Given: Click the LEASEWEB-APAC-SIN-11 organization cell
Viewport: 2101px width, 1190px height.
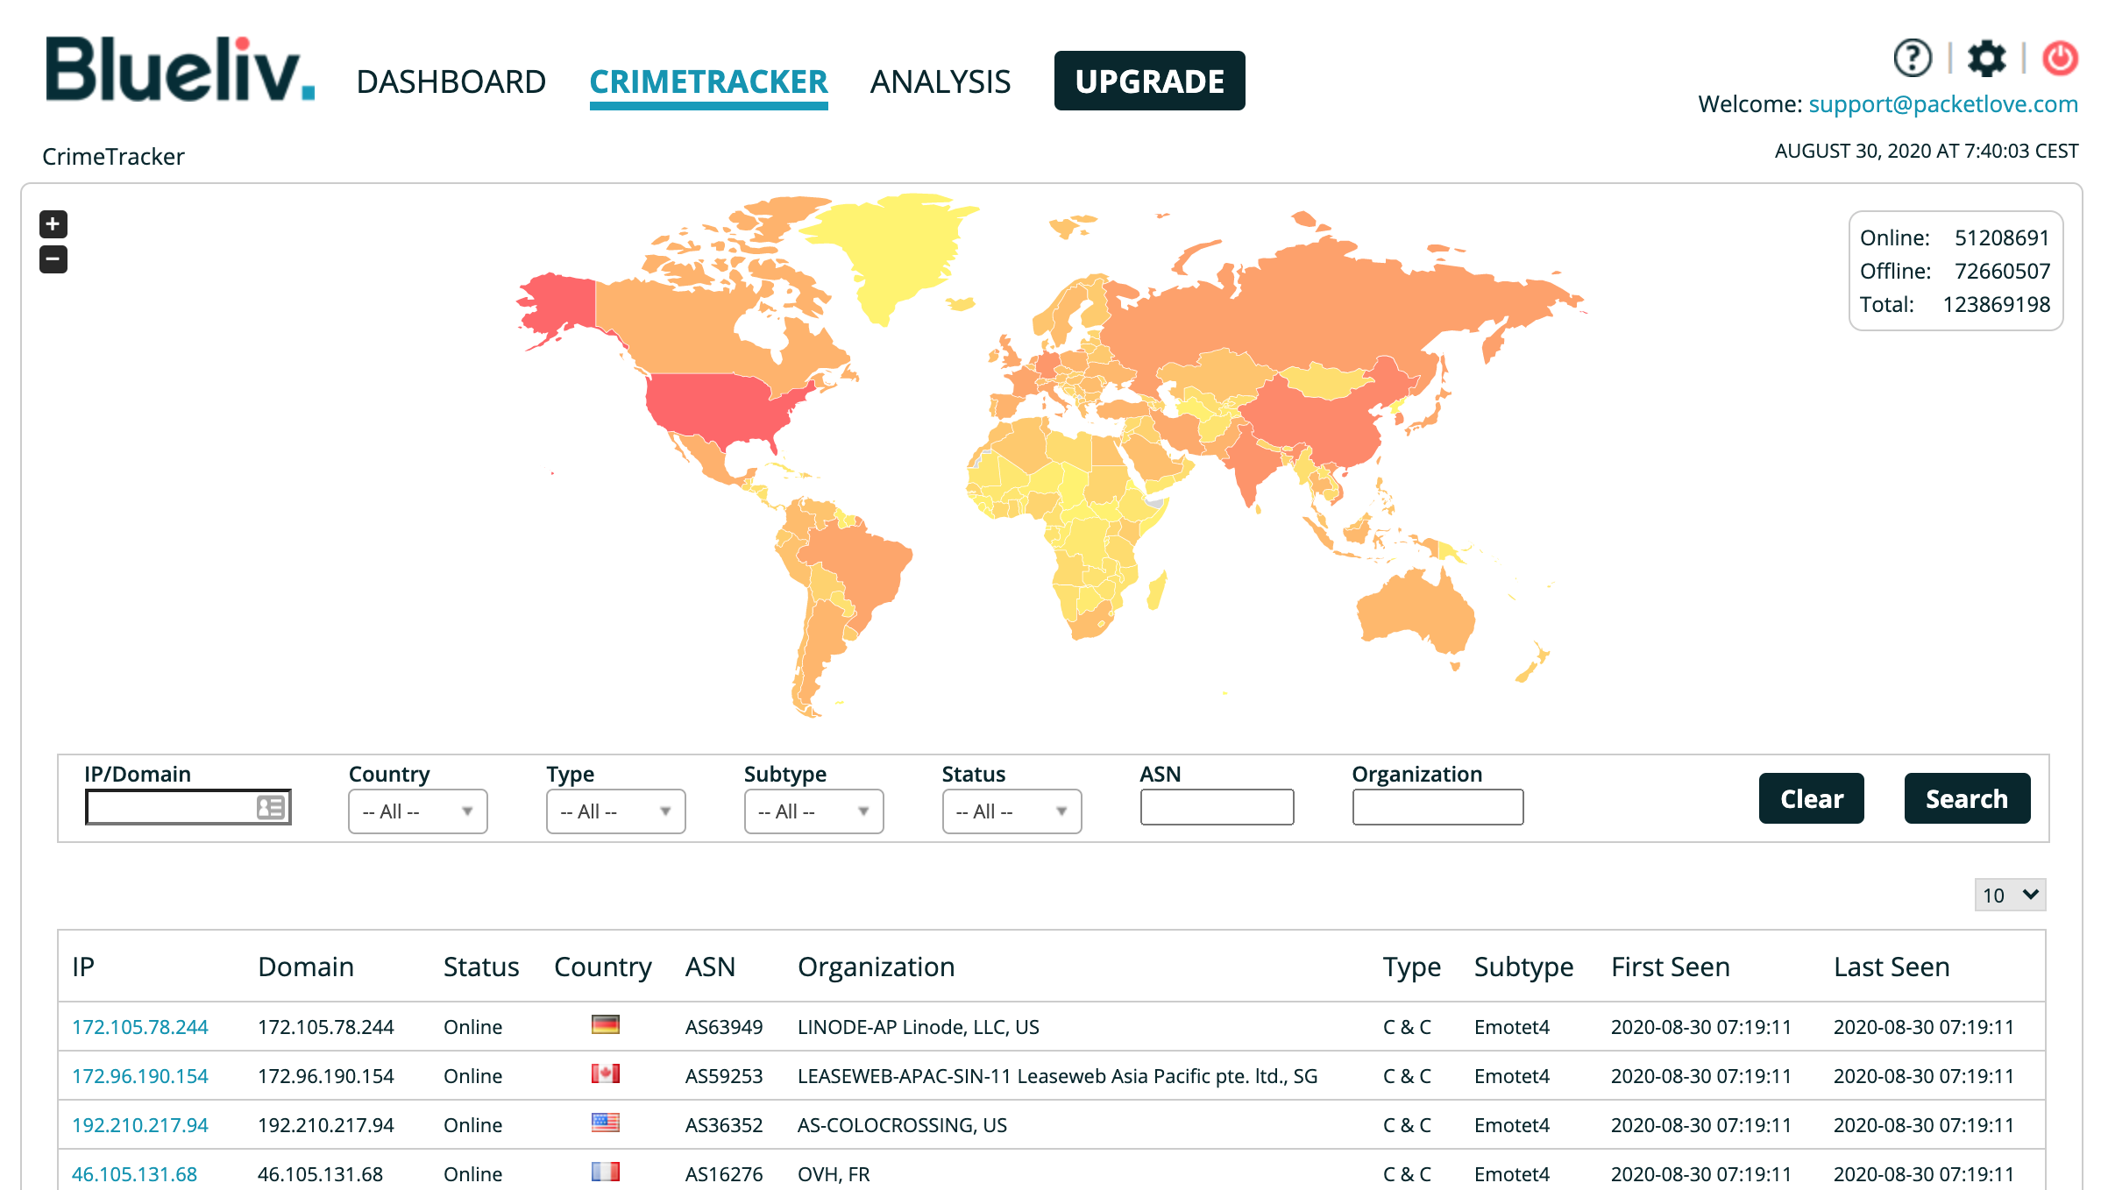Looking at the screenshot, I should pyautogui.click(x=1057, y=1076).
